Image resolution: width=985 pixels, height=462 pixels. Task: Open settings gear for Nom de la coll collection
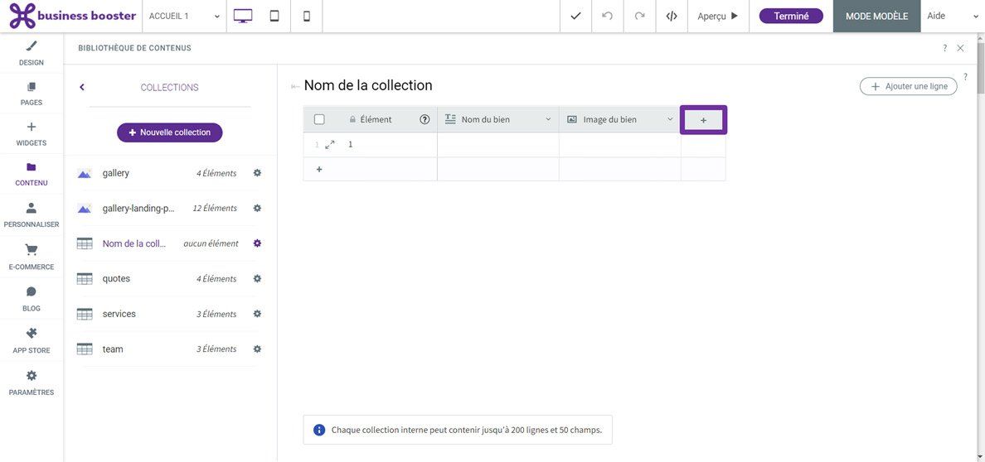pos(257,243)
